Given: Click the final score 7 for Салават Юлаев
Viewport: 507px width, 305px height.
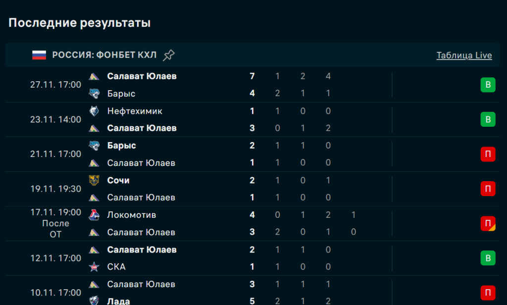Looking at the screenshot, I should [253, 76].
